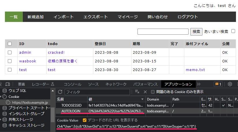Open the 依頼の原稿を書く todo link

(x=63, y=61)
